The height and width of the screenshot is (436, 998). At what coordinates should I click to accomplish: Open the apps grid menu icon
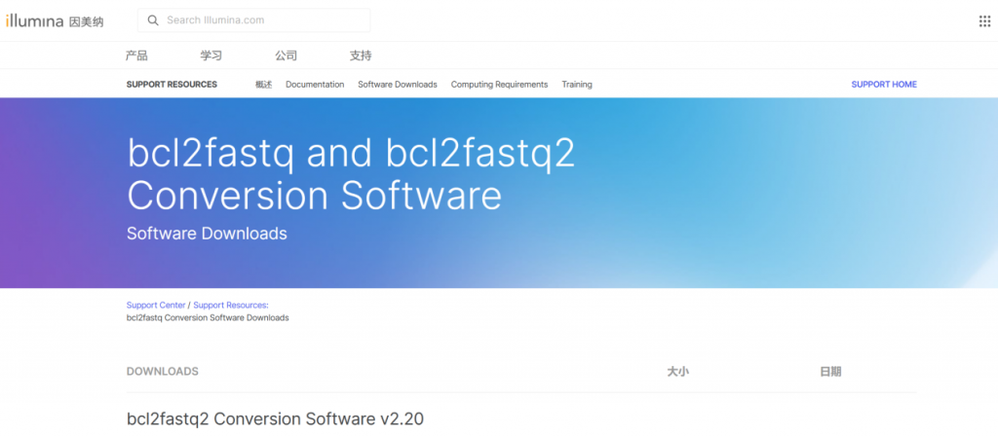pos(983,21)
